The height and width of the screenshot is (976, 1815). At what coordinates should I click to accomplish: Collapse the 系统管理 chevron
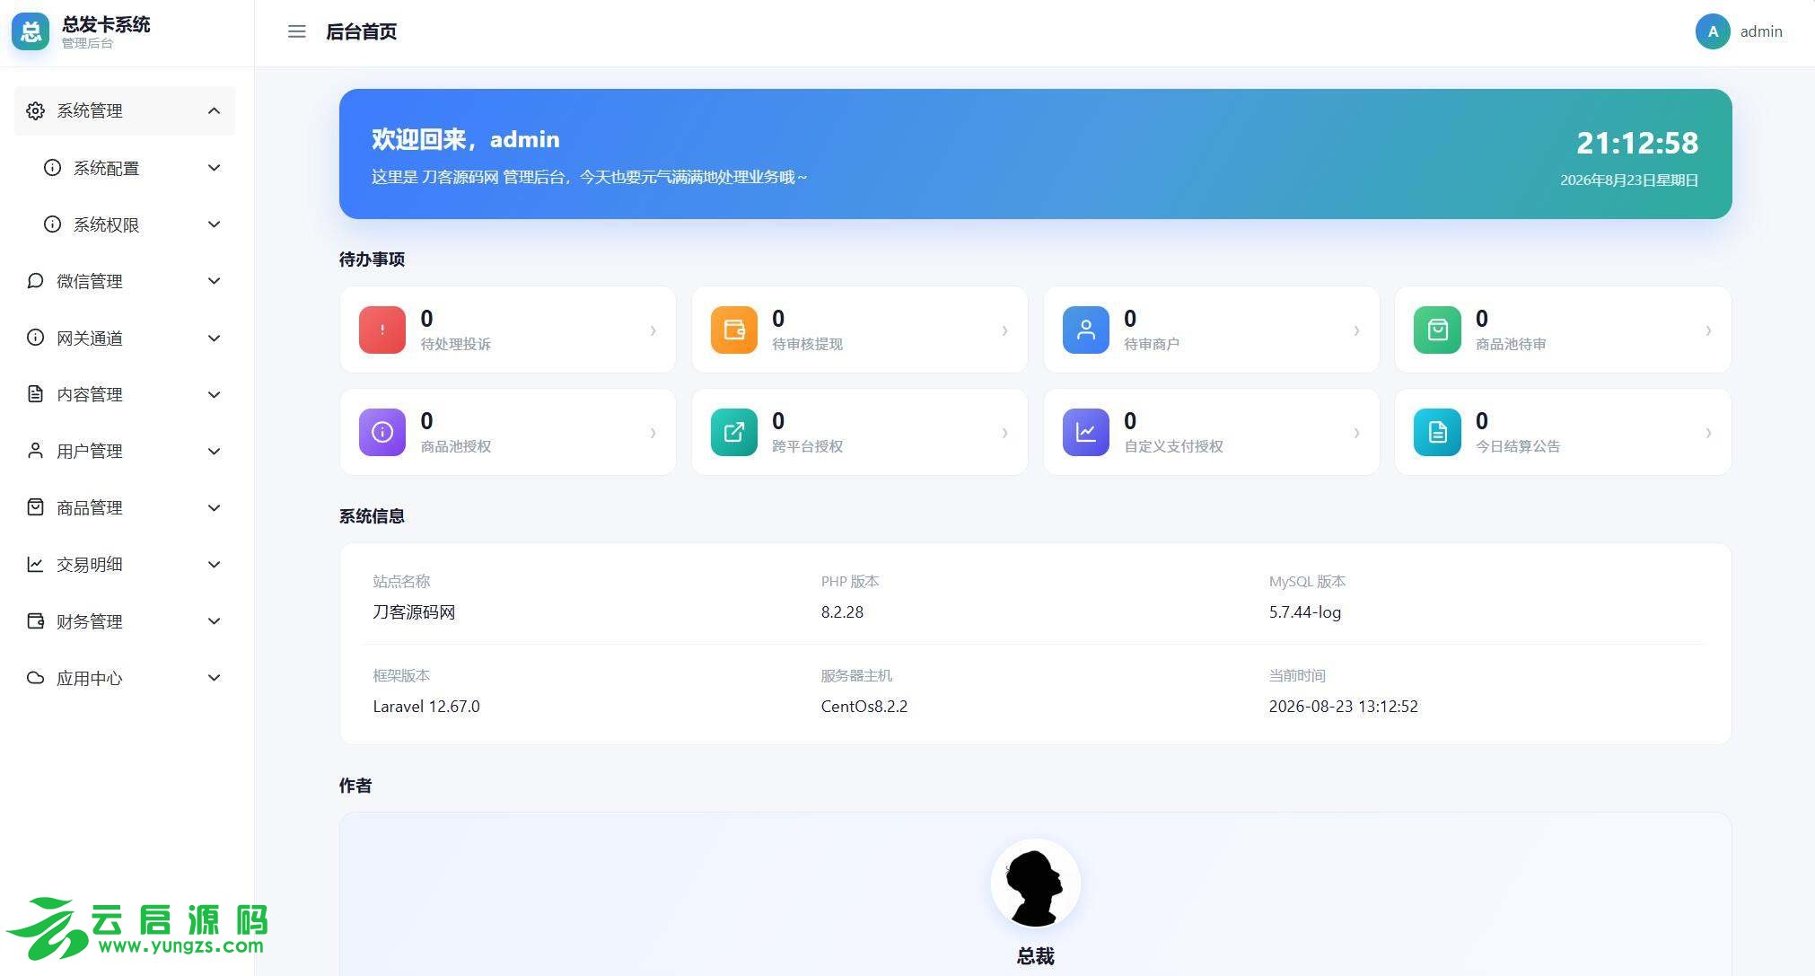[x=214, y=110]
